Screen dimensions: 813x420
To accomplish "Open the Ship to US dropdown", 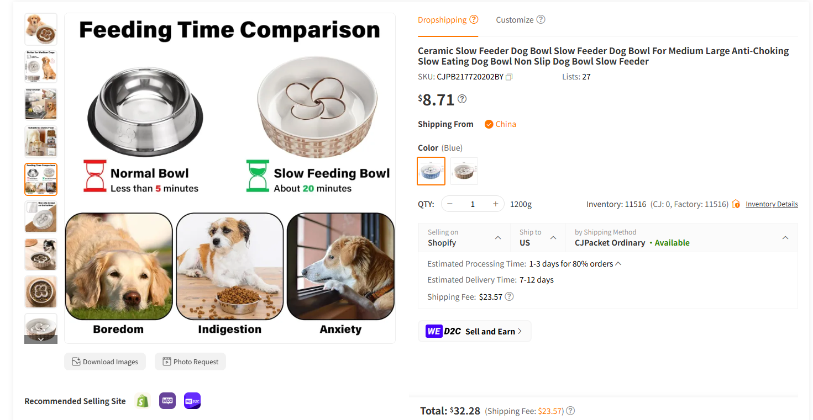I will [553, 238].
